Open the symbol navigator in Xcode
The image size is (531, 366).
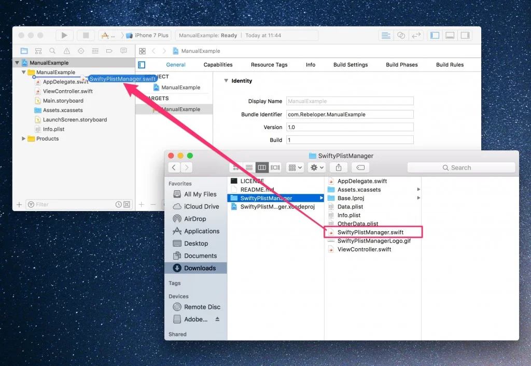coord(38,51)
